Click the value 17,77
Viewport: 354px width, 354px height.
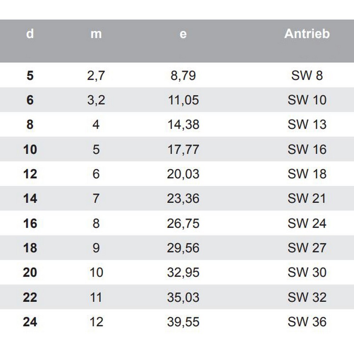183,149
